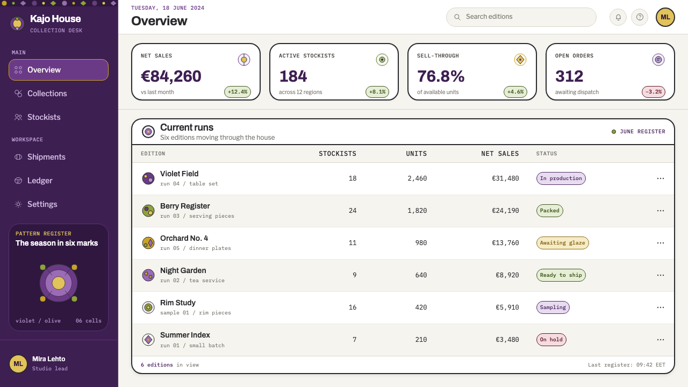Click the Open Orders card icon

pyautogui.click(x=658, y=60)
